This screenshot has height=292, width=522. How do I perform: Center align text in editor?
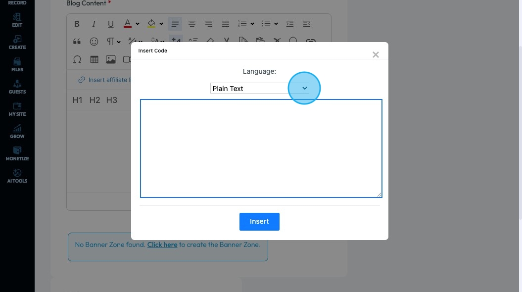pos(192,24)
